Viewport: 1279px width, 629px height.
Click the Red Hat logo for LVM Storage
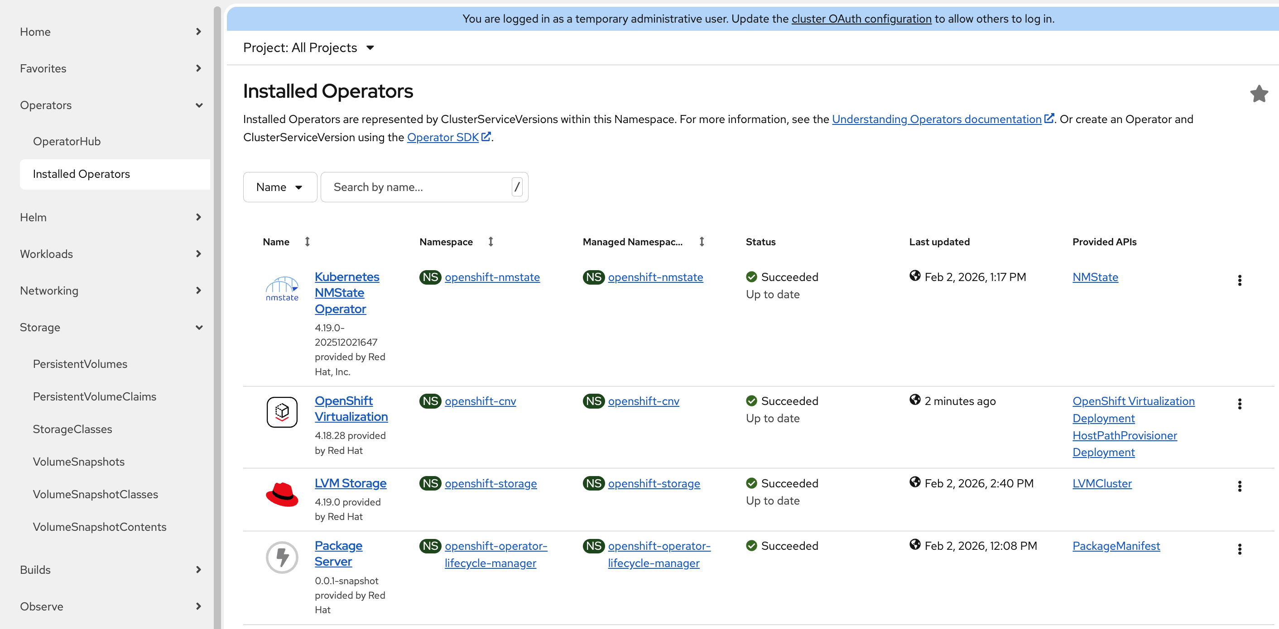point(282,494)
